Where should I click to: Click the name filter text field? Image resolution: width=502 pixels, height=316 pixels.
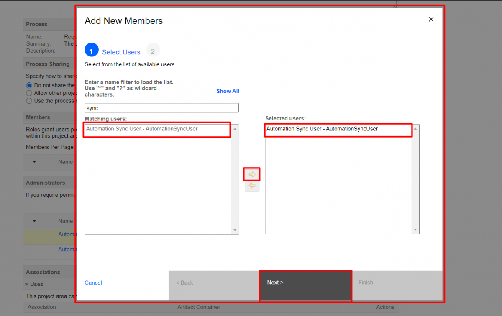pyautogui.click(x=161, y=108)
